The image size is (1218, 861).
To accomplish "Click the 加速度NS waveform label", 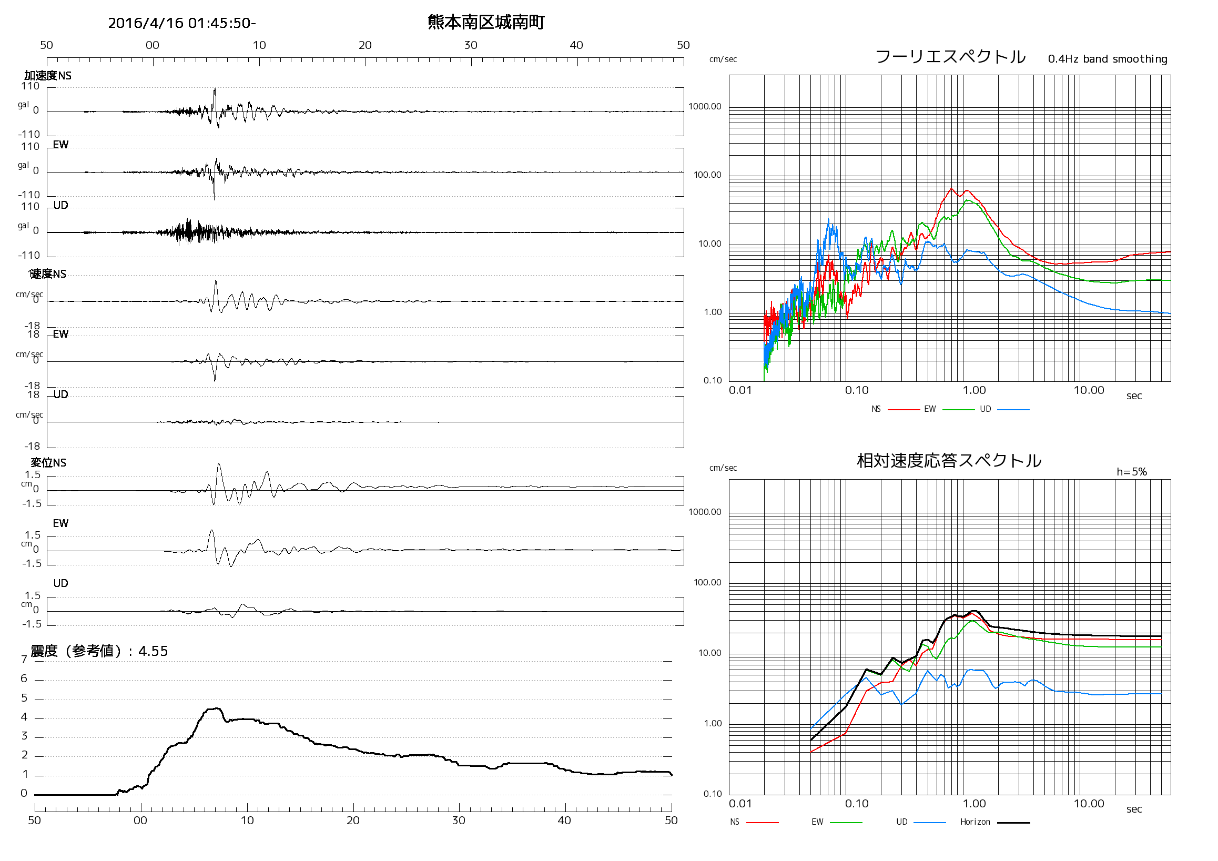I will 48,76.
